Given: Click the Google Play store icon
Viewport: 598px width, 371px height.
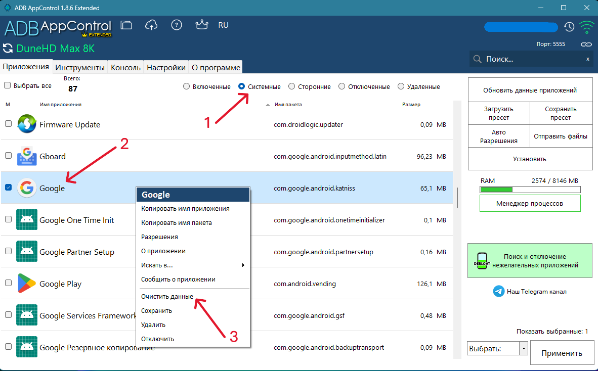Looking at the screenshot, I should (27, 284).
